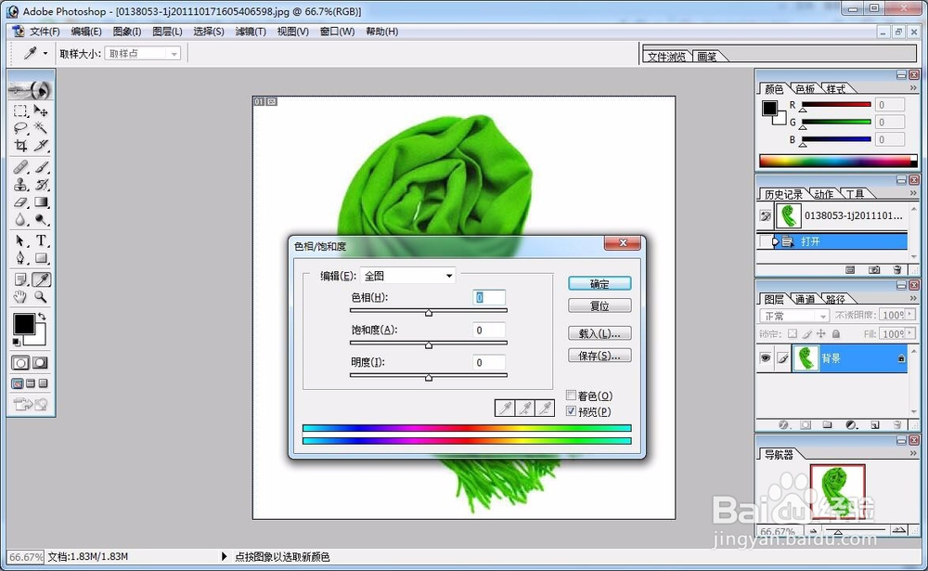928x571 pixels.
Task: Open the 滤镜 menu
Action: tap(249, 31)
